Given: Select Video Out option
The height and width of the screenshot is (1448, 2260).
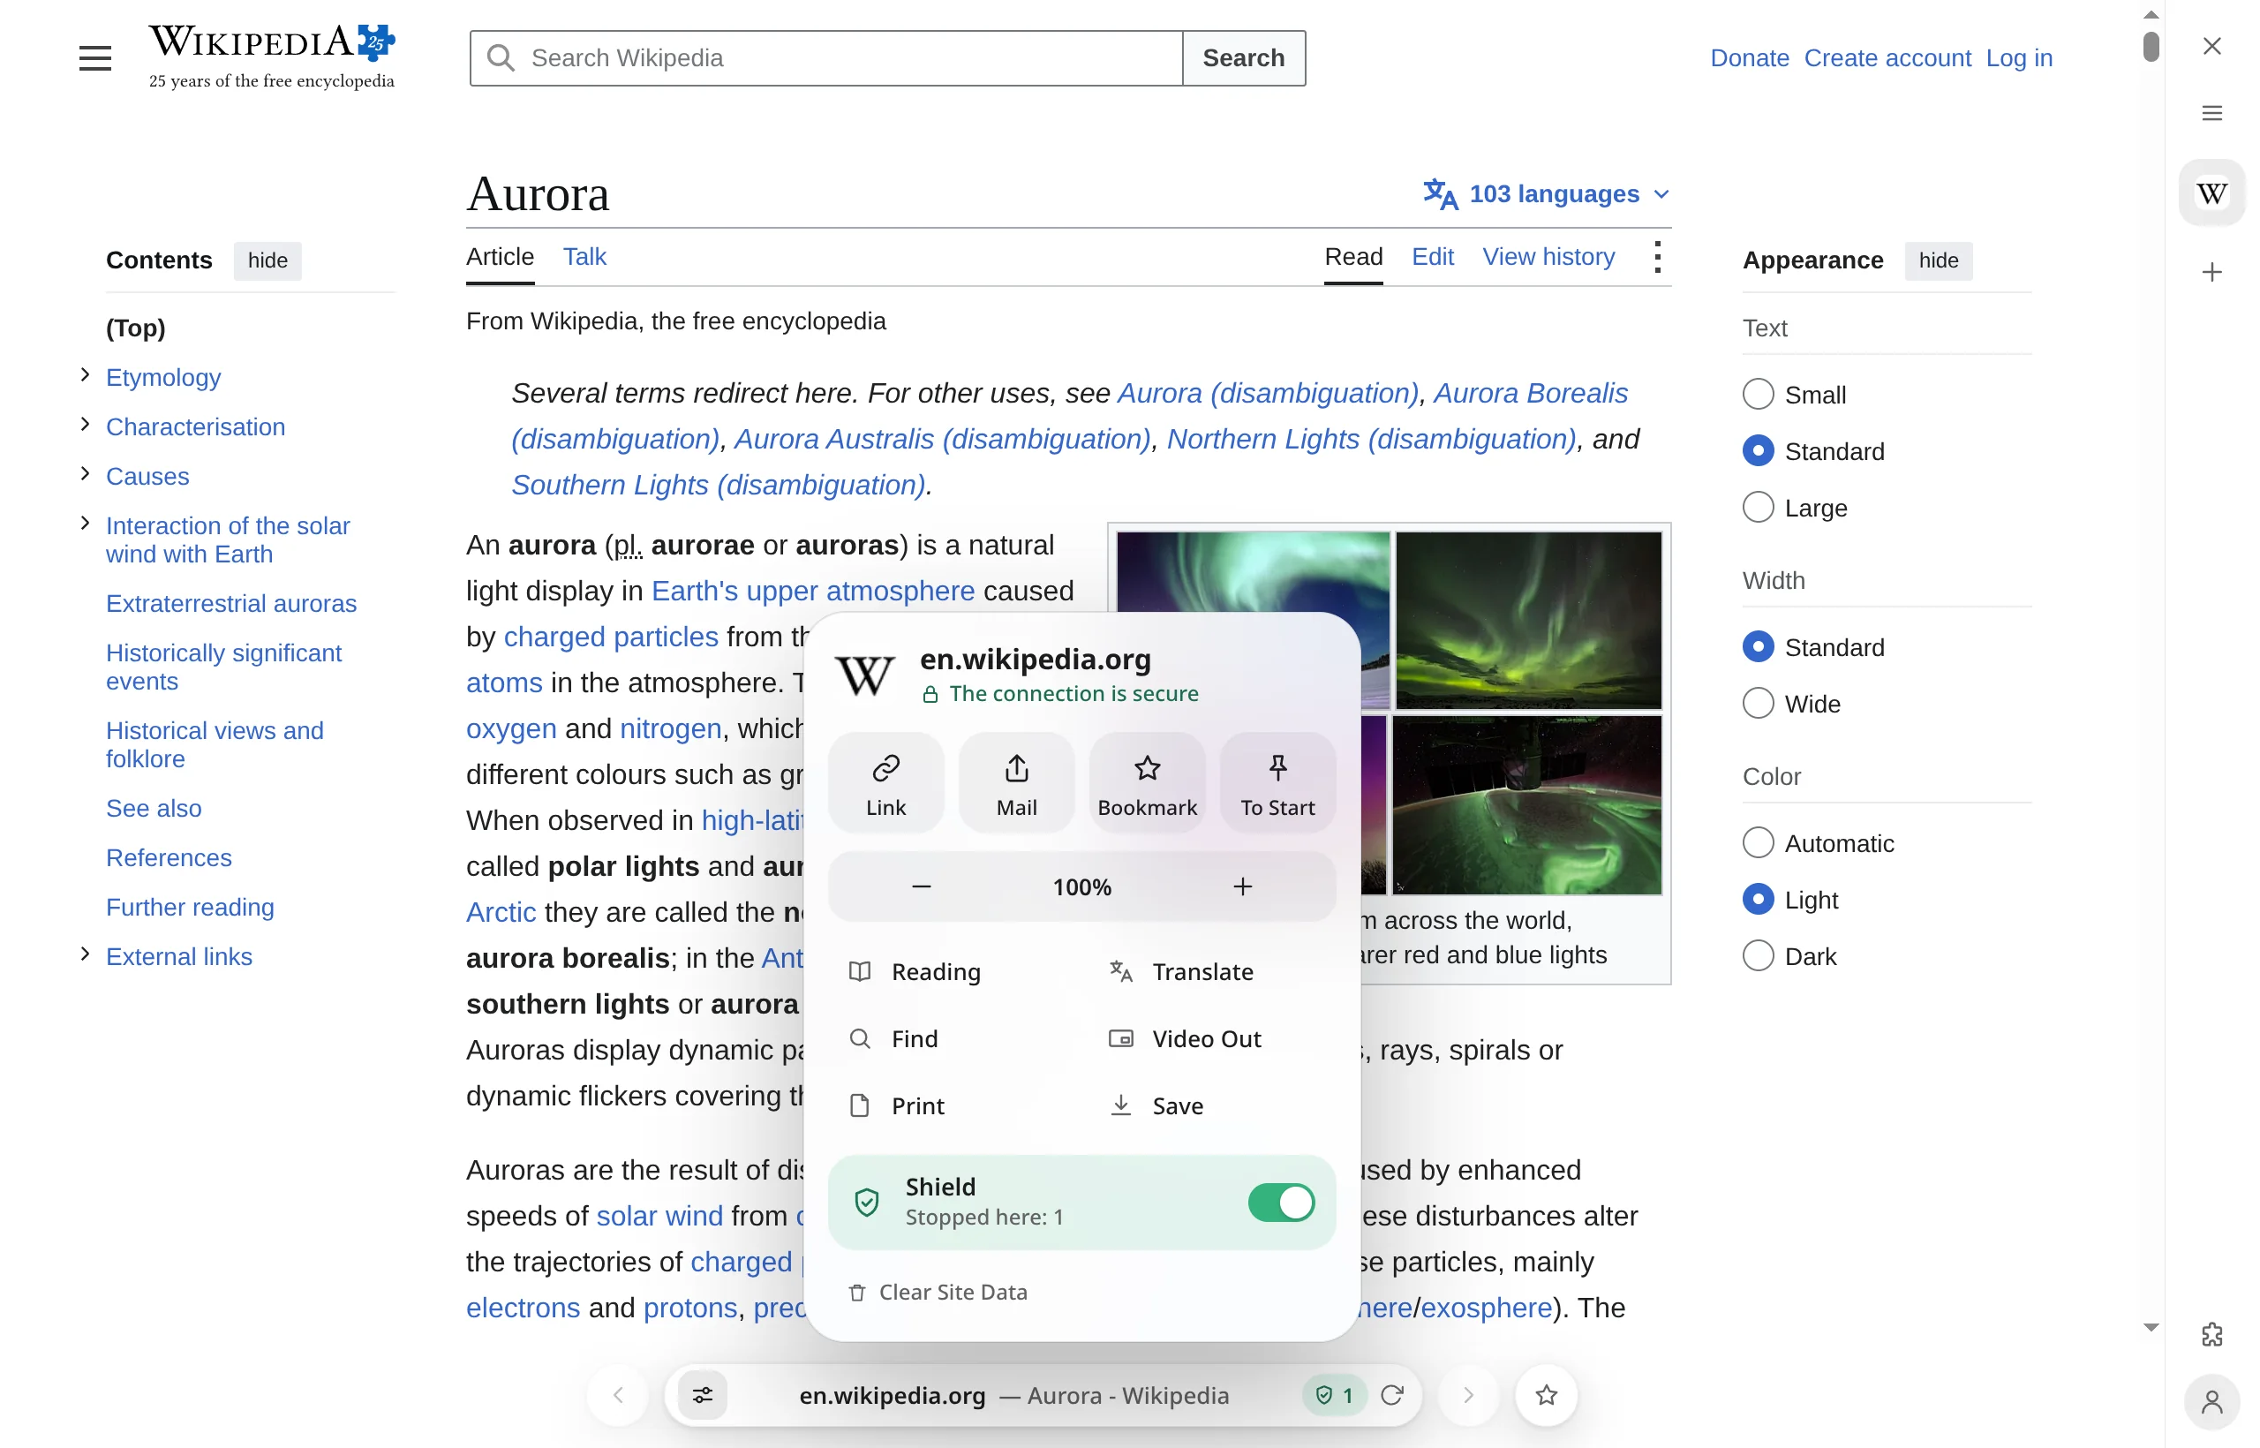Looking at the screenshot, I should click(1186, 1038).
